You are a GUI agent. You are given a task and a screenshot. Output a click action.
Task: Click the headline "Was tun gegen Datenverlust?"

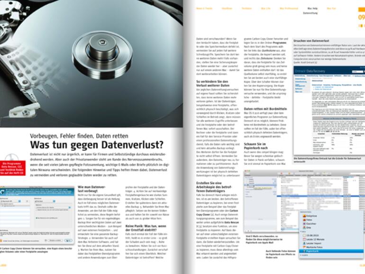click(97, 145)
